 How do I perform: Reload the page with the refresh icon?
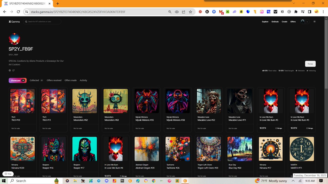click(18, 12)
